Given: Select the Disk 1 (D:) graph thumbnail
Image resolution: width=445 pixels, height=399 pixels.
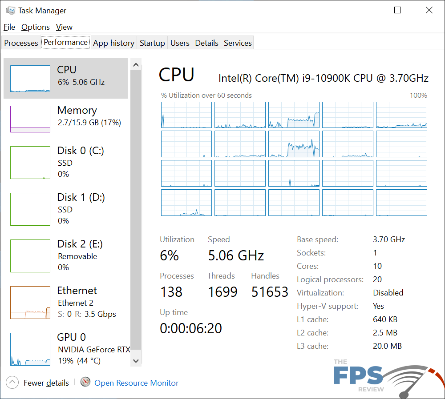Looking at the screenshot, I should coord(30,209).
